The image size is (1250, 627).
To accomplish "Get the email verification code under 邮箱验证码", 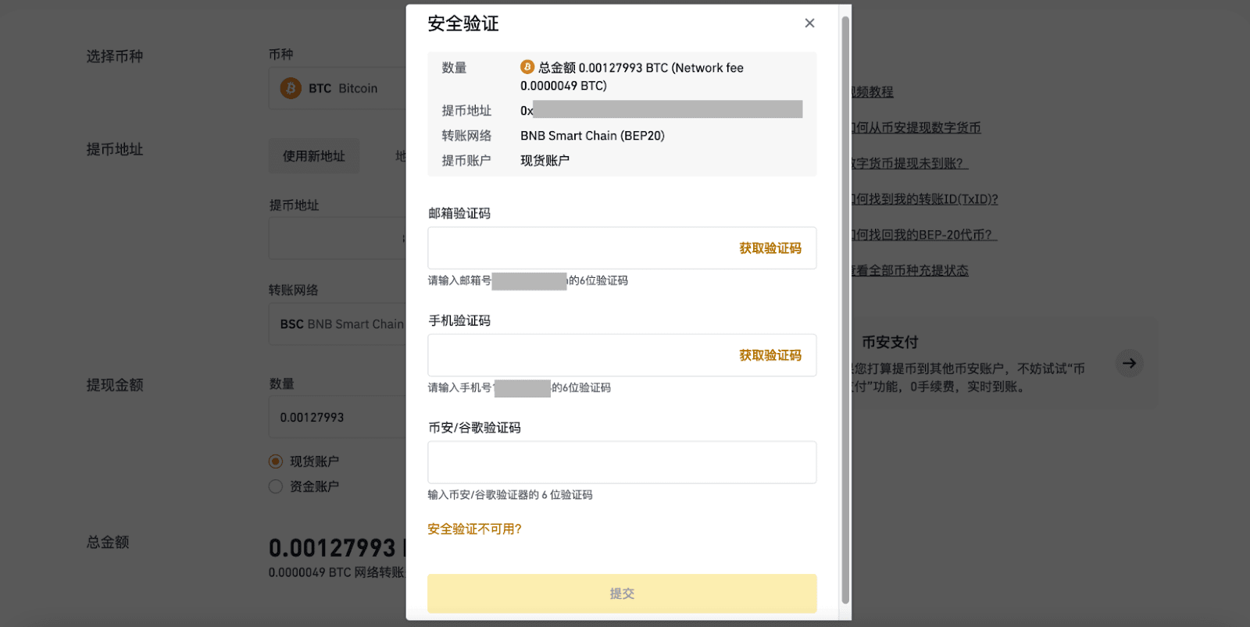I will tap(770, 248).
